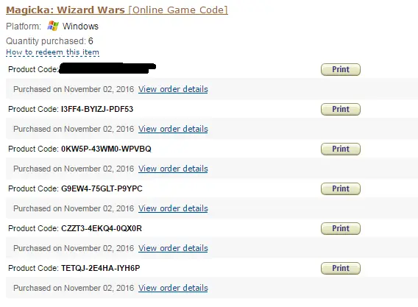Select product code text TETQJ-2E4HA-IYH6P
The height and width of the screenshot is (307, 418).
tap(101, 268)
